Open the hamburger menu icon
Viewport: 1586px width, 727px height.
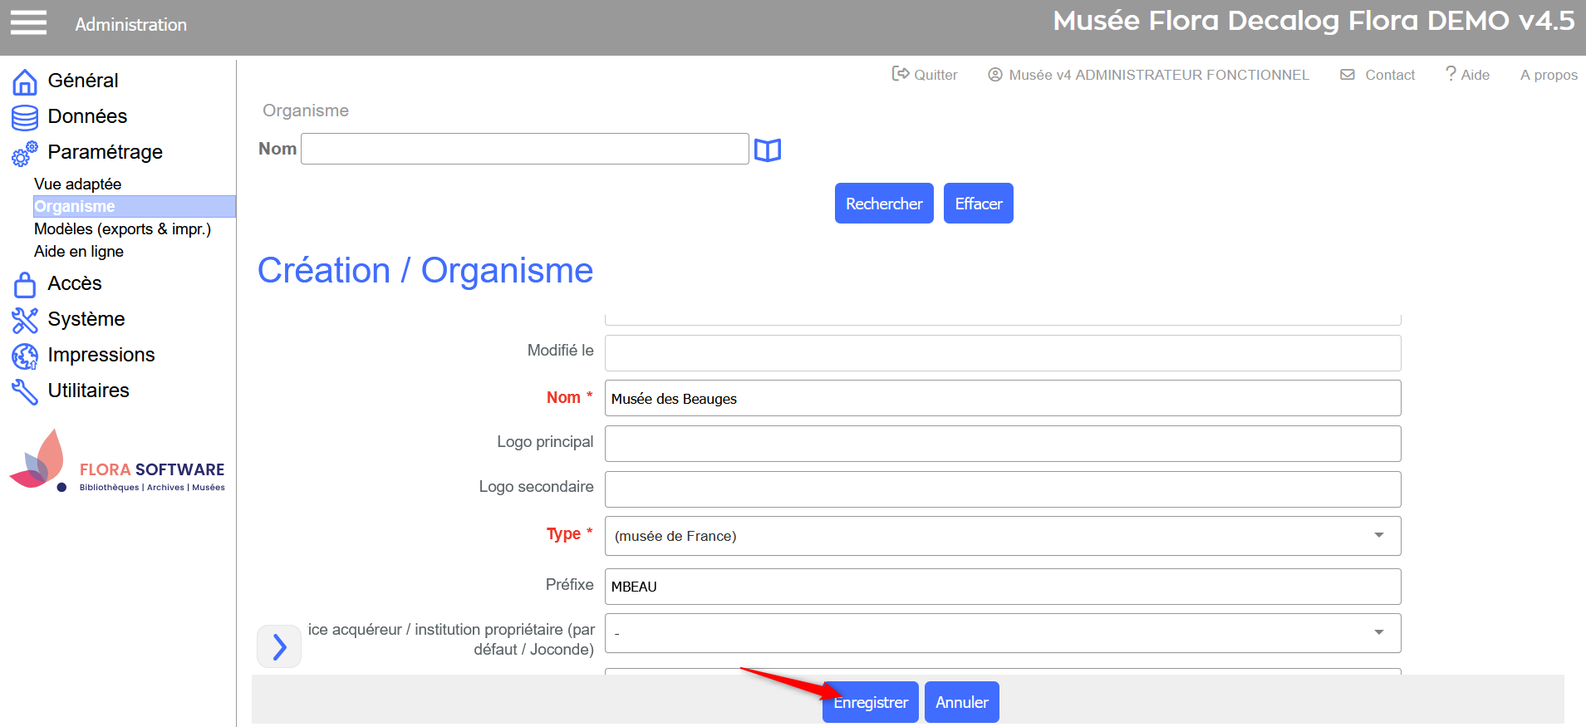tap(28, 23)
